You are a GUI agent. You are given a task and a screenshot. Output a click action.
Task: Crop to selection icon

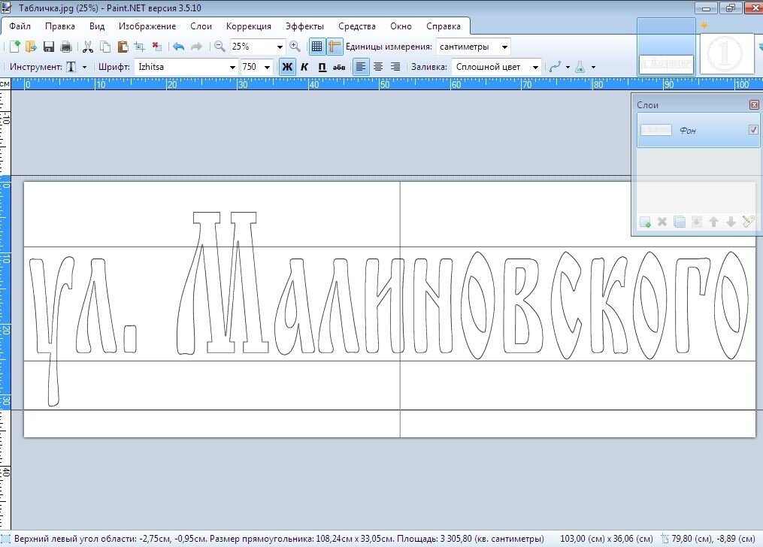tap(140, 47)
